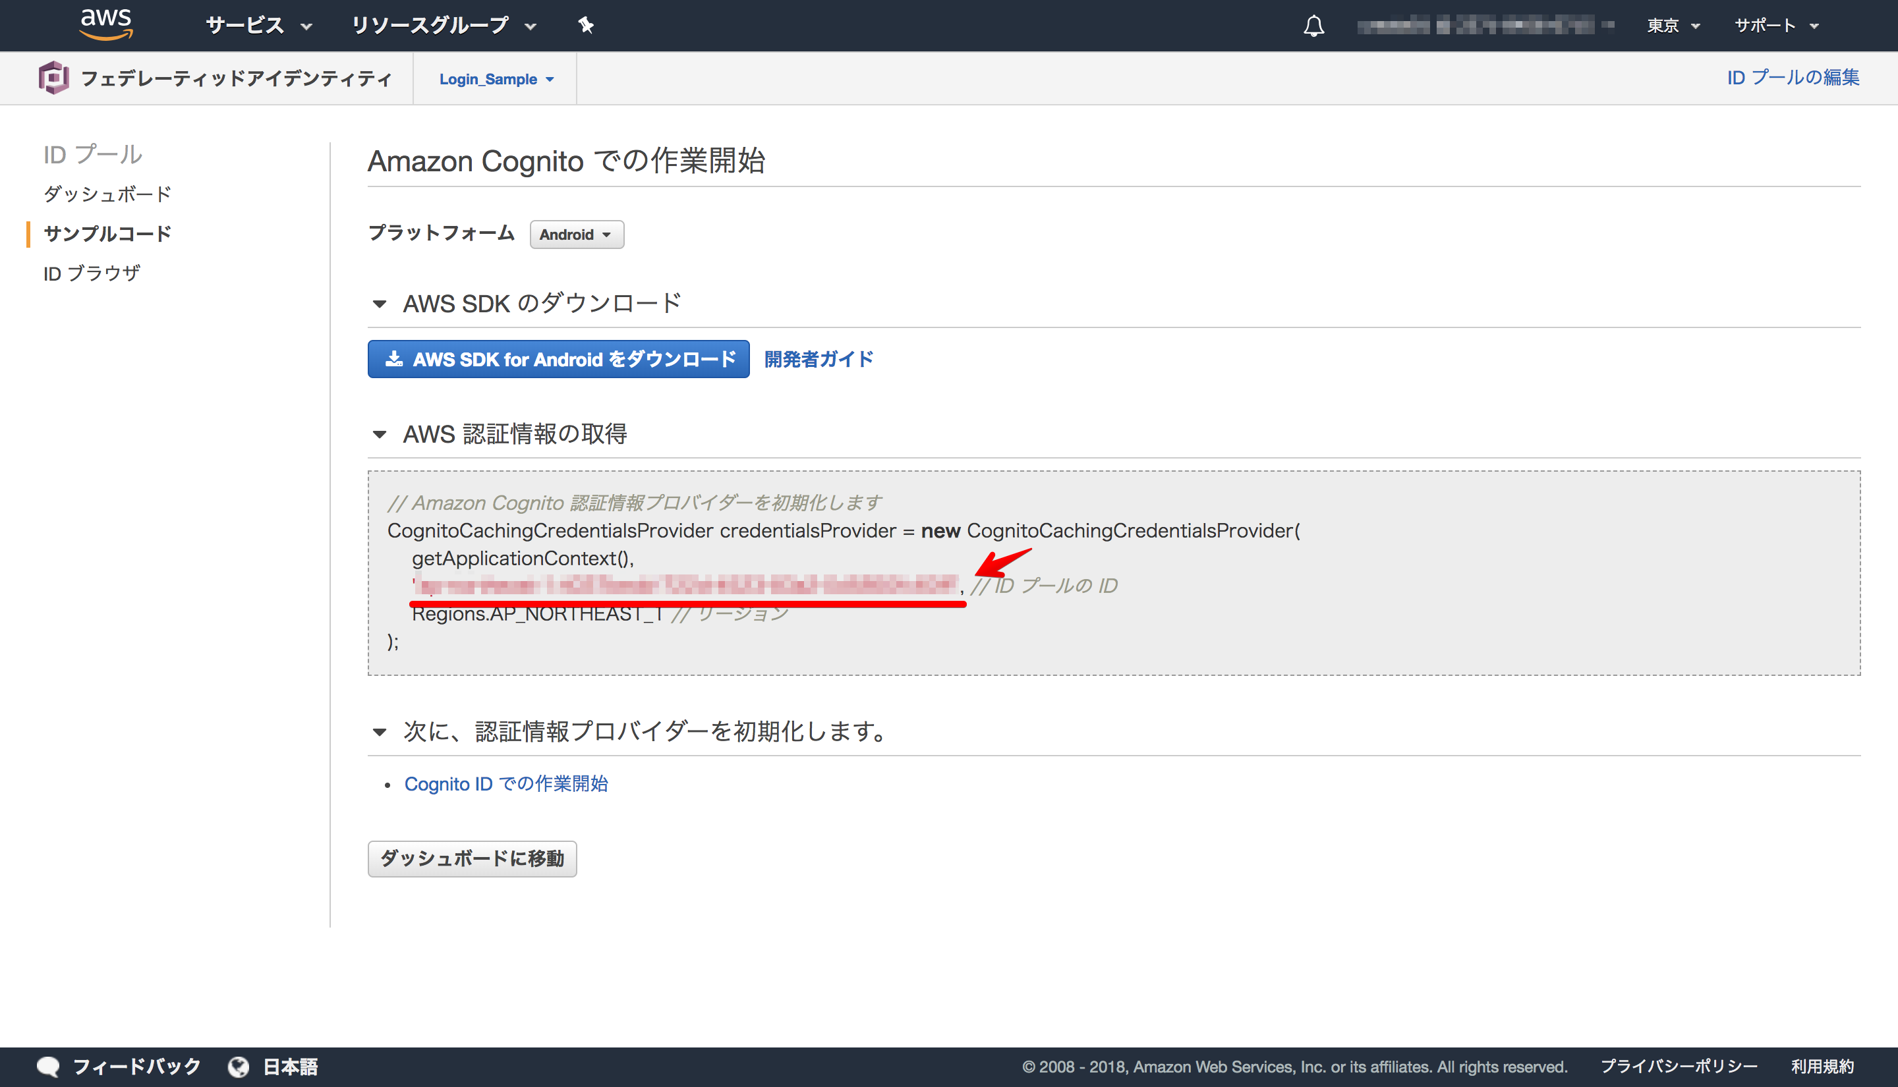Click the ダッシュボードに移動 button

click(472, 858)
